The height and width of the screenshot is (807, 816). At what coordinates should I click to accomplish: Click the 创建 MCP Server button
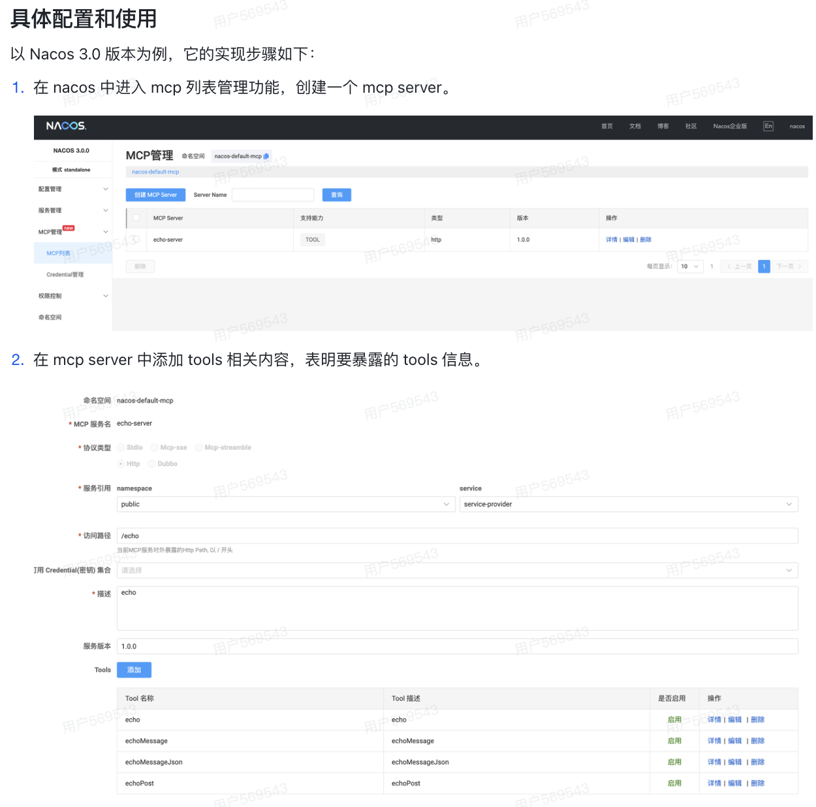pos(155,195)
